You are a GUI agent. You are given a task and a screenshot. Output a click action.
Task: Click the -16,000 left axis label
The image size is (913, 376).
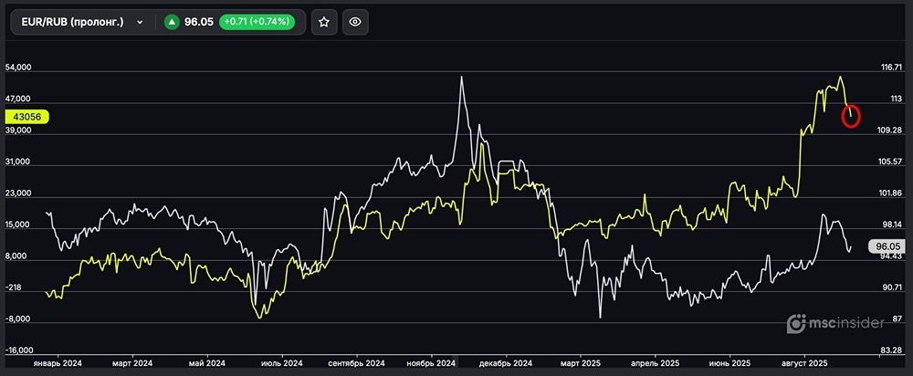pyautogui.click(x=19, y=351)
